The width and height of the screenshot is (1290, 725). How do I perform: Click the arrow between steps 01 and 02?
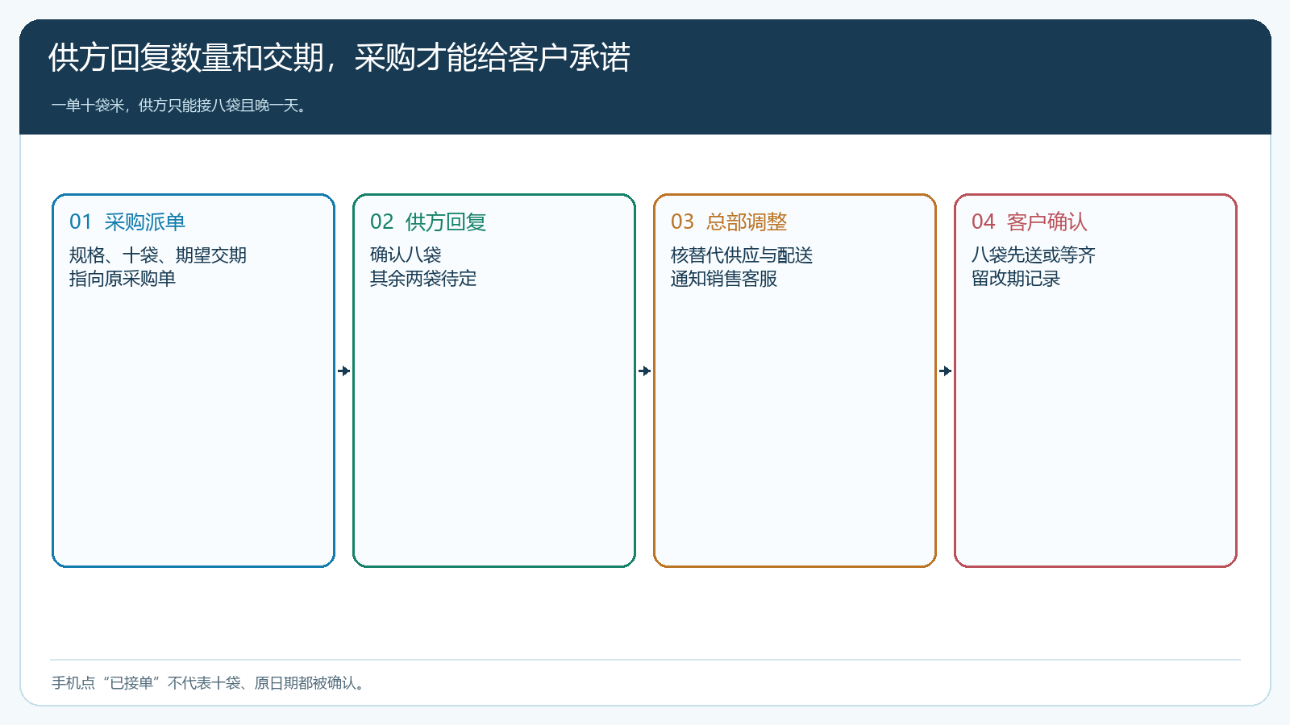point(344,371)
